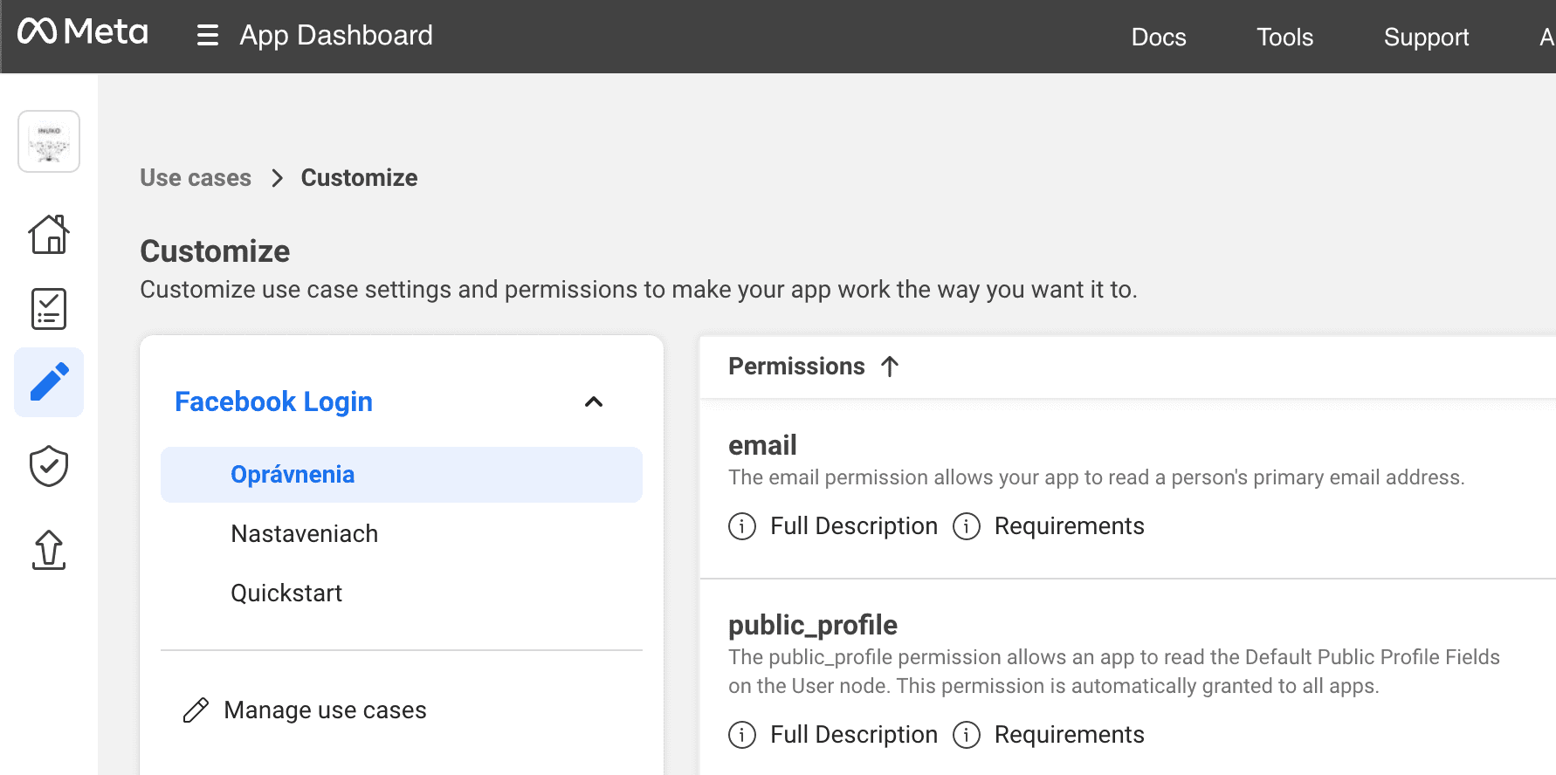Image resolution: width=1556 pixels, height=775 pixels.
Task: Open the Support menu
Action: [x=1426, y=37]
